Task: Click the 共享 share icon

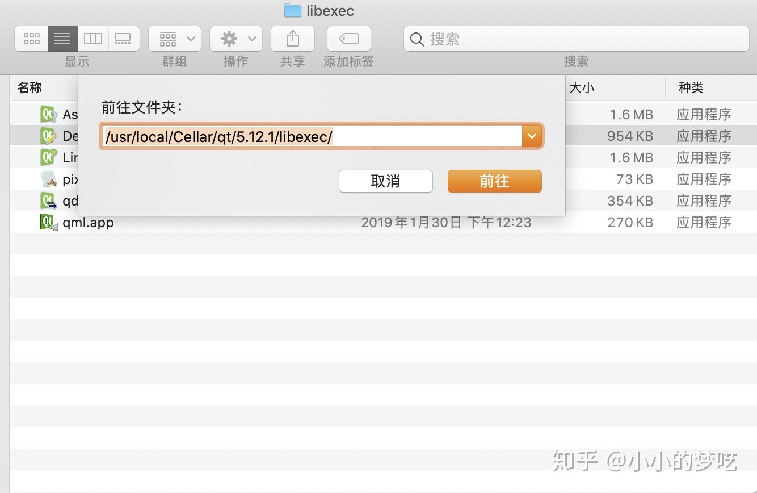Action: click(292, 38)
